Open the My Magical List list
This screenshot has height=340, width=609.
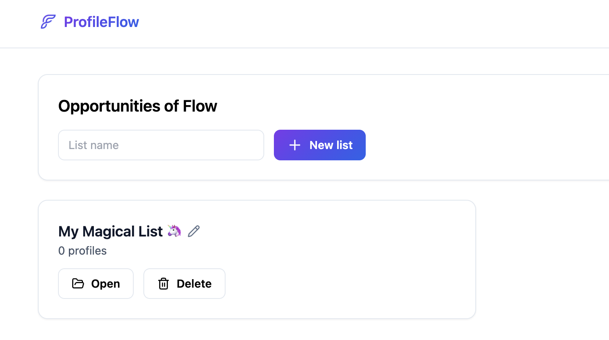click(x=96, y=284)
